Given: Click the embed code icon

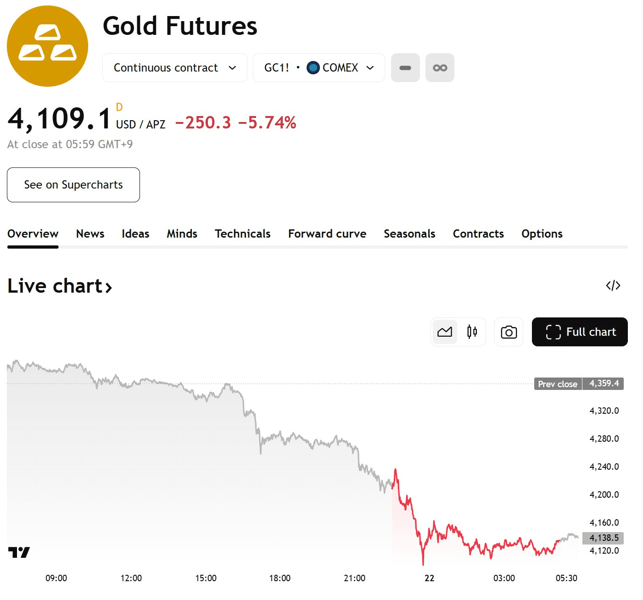Looking at the screenshot, I should tap(613, 286).
